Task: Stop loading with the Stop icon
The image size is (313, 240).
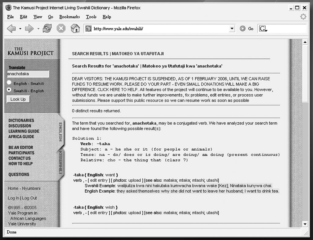Action: click(61, 28)
